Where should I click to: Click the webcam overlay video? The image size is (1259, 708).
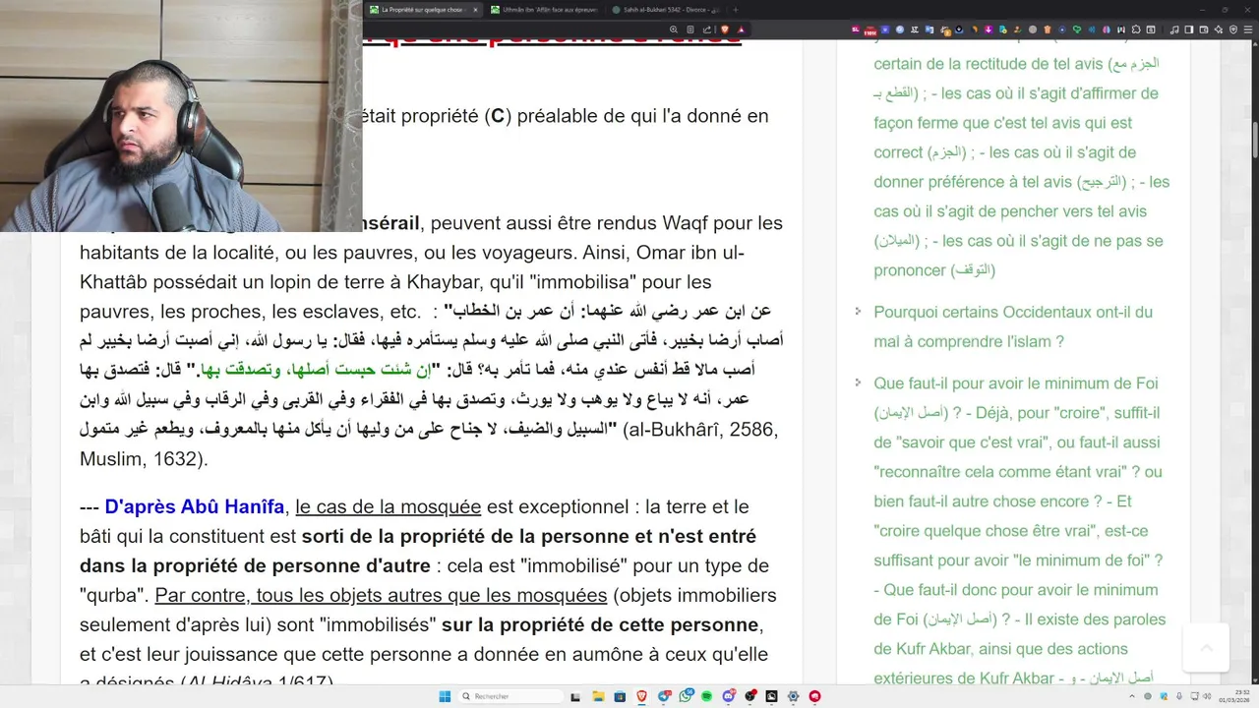point(181,115)
